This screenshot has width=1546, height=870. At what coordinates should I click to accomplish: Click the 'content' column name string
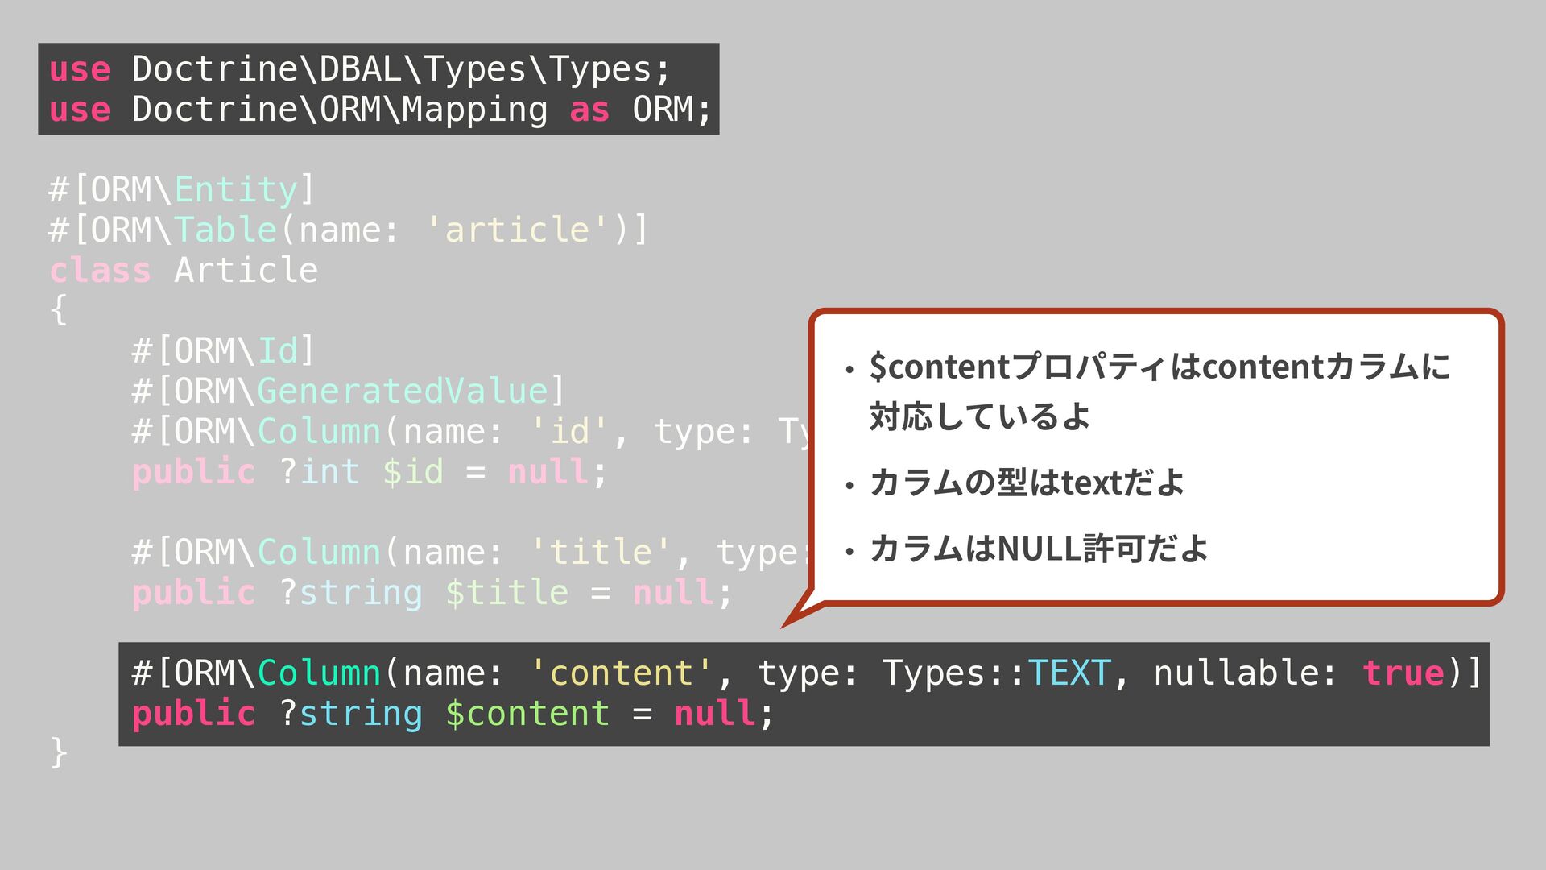pos(621,673)
